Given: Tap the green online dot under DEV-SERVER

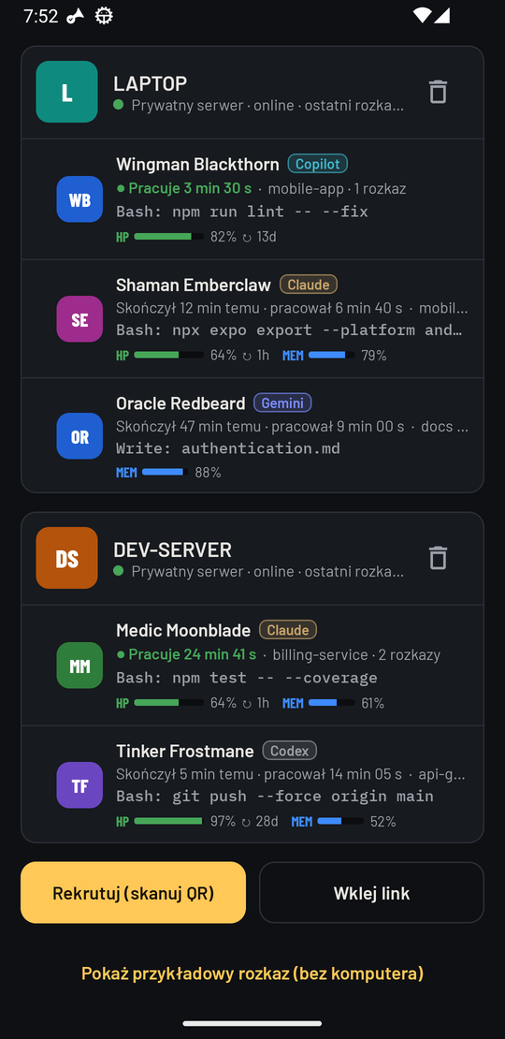Looking at the screenshot, I should 119,571.
